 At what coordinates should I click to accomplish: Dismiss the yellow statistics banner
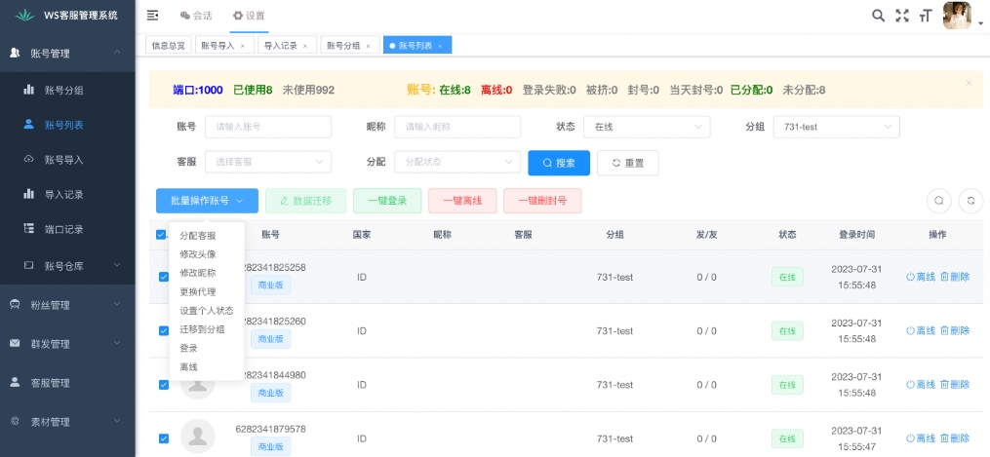coord(969,84)
